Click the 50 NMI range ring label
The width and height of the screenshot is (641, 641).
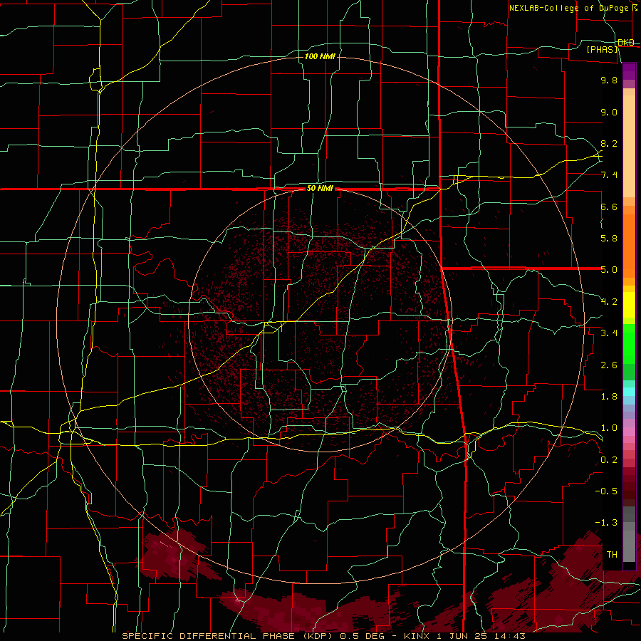tap(320, 189)
